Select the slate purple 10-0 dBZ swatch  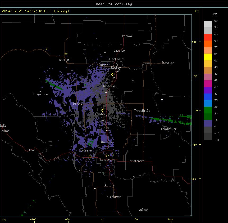click(x=208, y=123)
